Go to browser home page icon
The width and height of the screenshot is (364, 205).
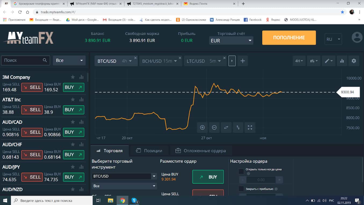(27, 12)
